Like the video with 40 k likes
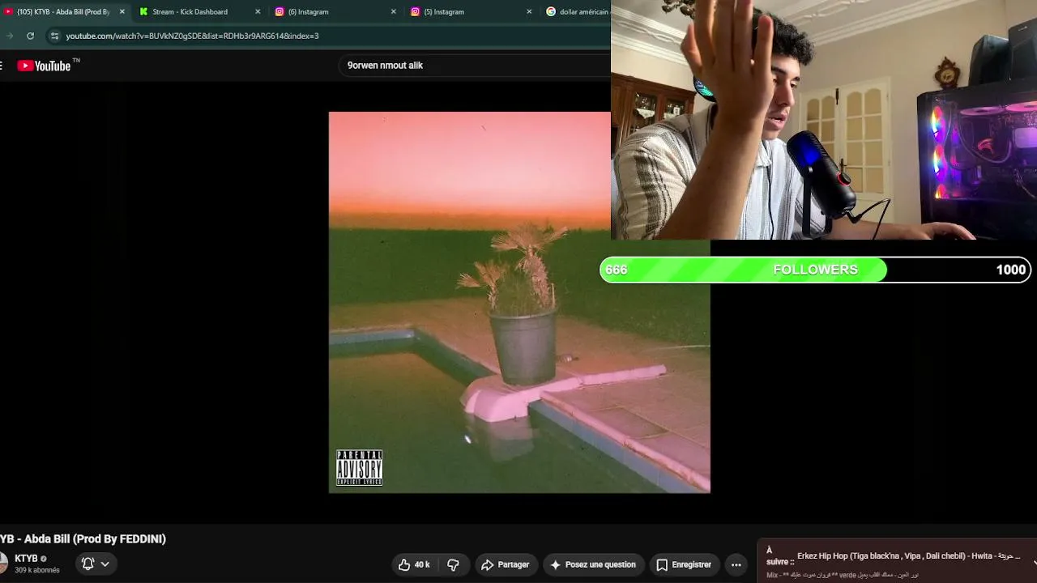The width and height of the screenshot is (1037, 583). pos(414,564)
